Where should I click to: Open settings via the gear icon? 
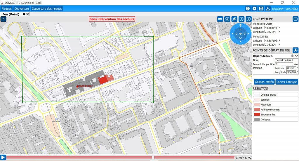point(254,8)
